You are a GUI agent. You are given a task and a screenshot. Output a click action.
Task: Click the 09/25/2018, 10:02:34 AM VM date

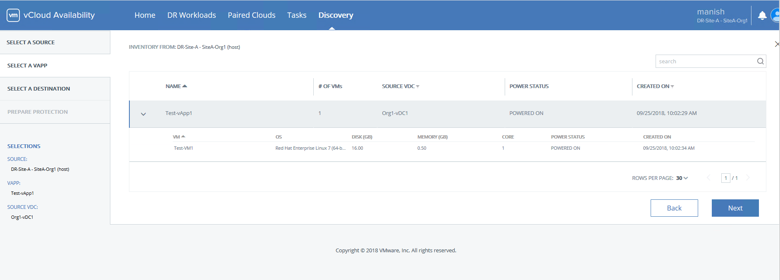pyautogui.click(x=668, y=148)
